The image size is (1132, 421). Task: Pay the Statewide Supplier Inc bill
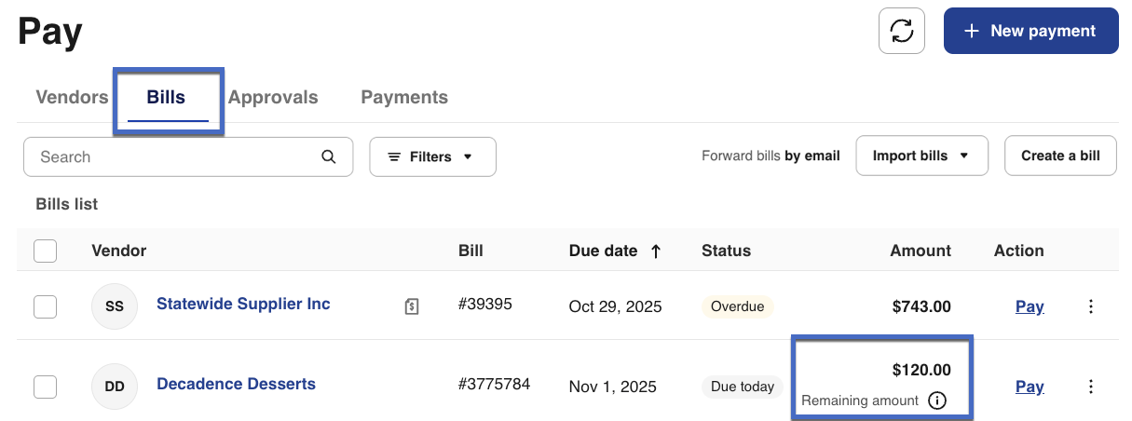[1029, 306]
